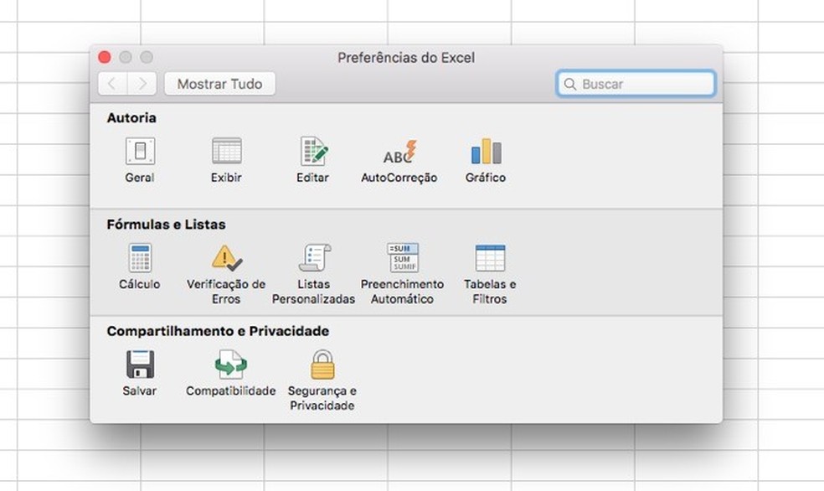Screen dimensions: 824x491
Task: Go back with the left arrow button
Action: coord(112,84)
